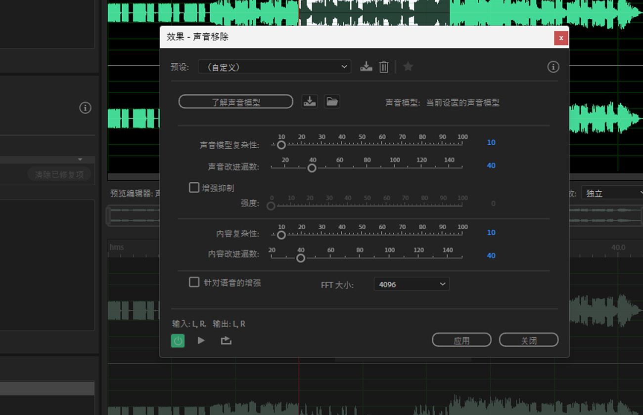Open the effect info tooltip icon

click(x=553, y=67)
